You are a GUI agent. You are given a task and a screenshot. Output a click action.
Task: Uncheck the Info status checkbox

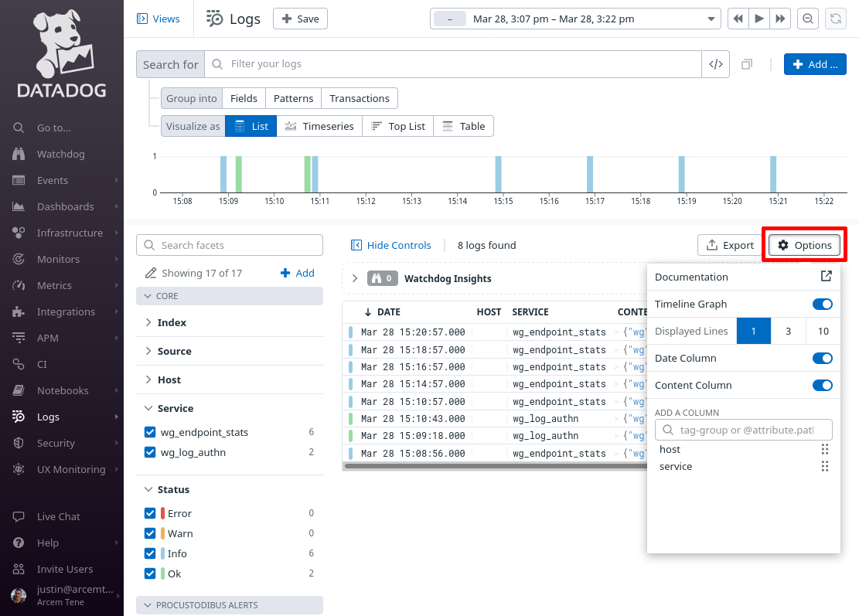150,553
